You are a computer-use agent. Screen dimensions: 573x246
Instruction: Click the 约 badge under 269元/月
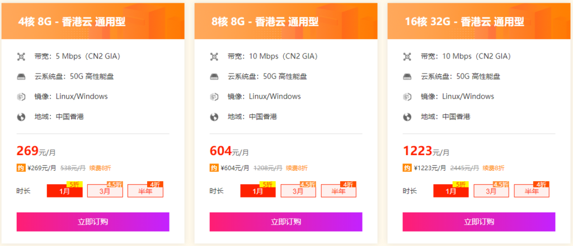(x=20, y=168)
